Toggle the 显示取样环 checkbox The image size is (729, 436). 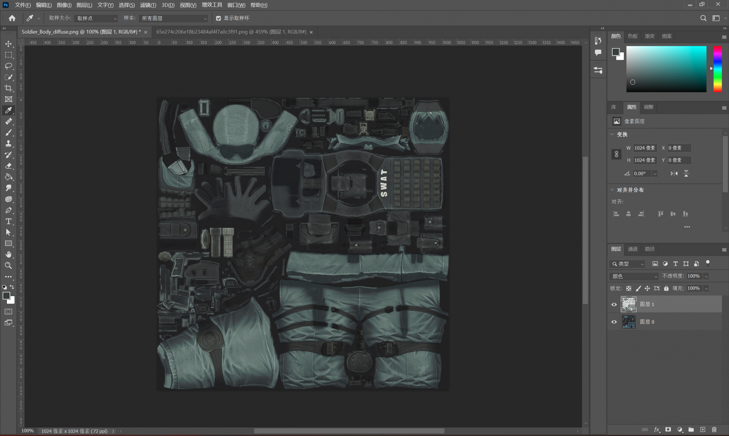tap(218, 18)
